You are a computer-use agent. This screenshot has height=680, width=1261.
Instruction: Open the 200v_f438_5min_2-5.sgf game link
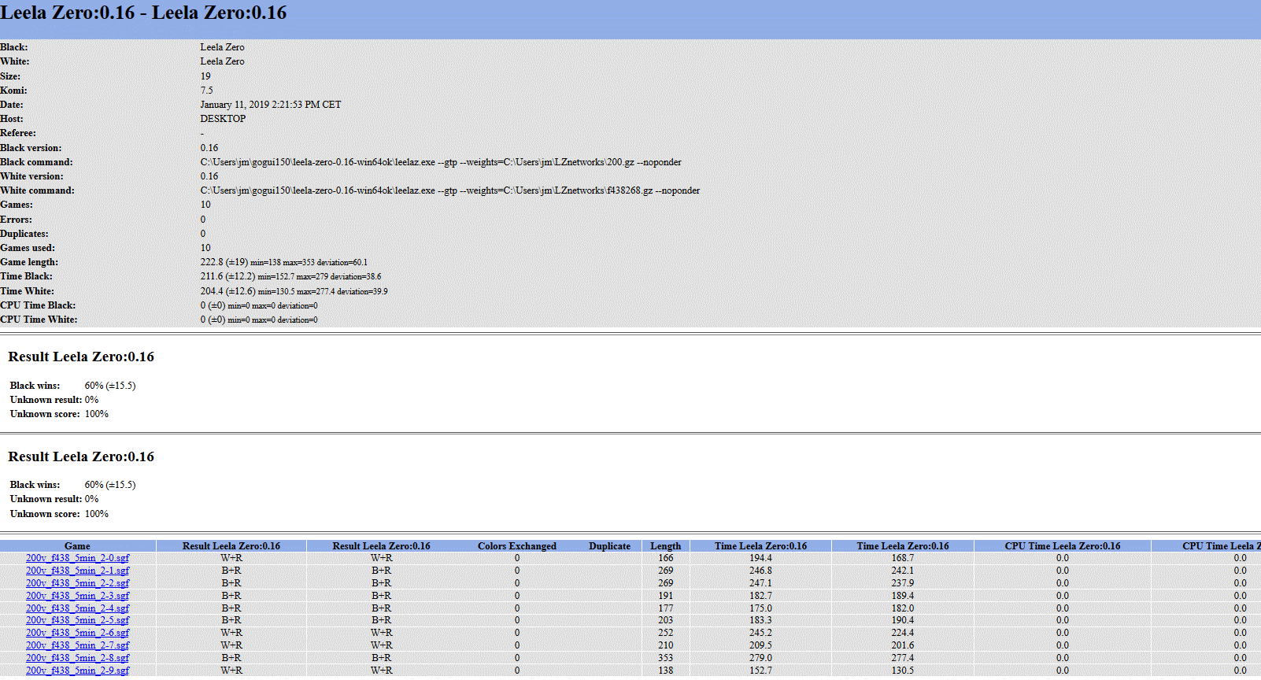tap(77, 620)
